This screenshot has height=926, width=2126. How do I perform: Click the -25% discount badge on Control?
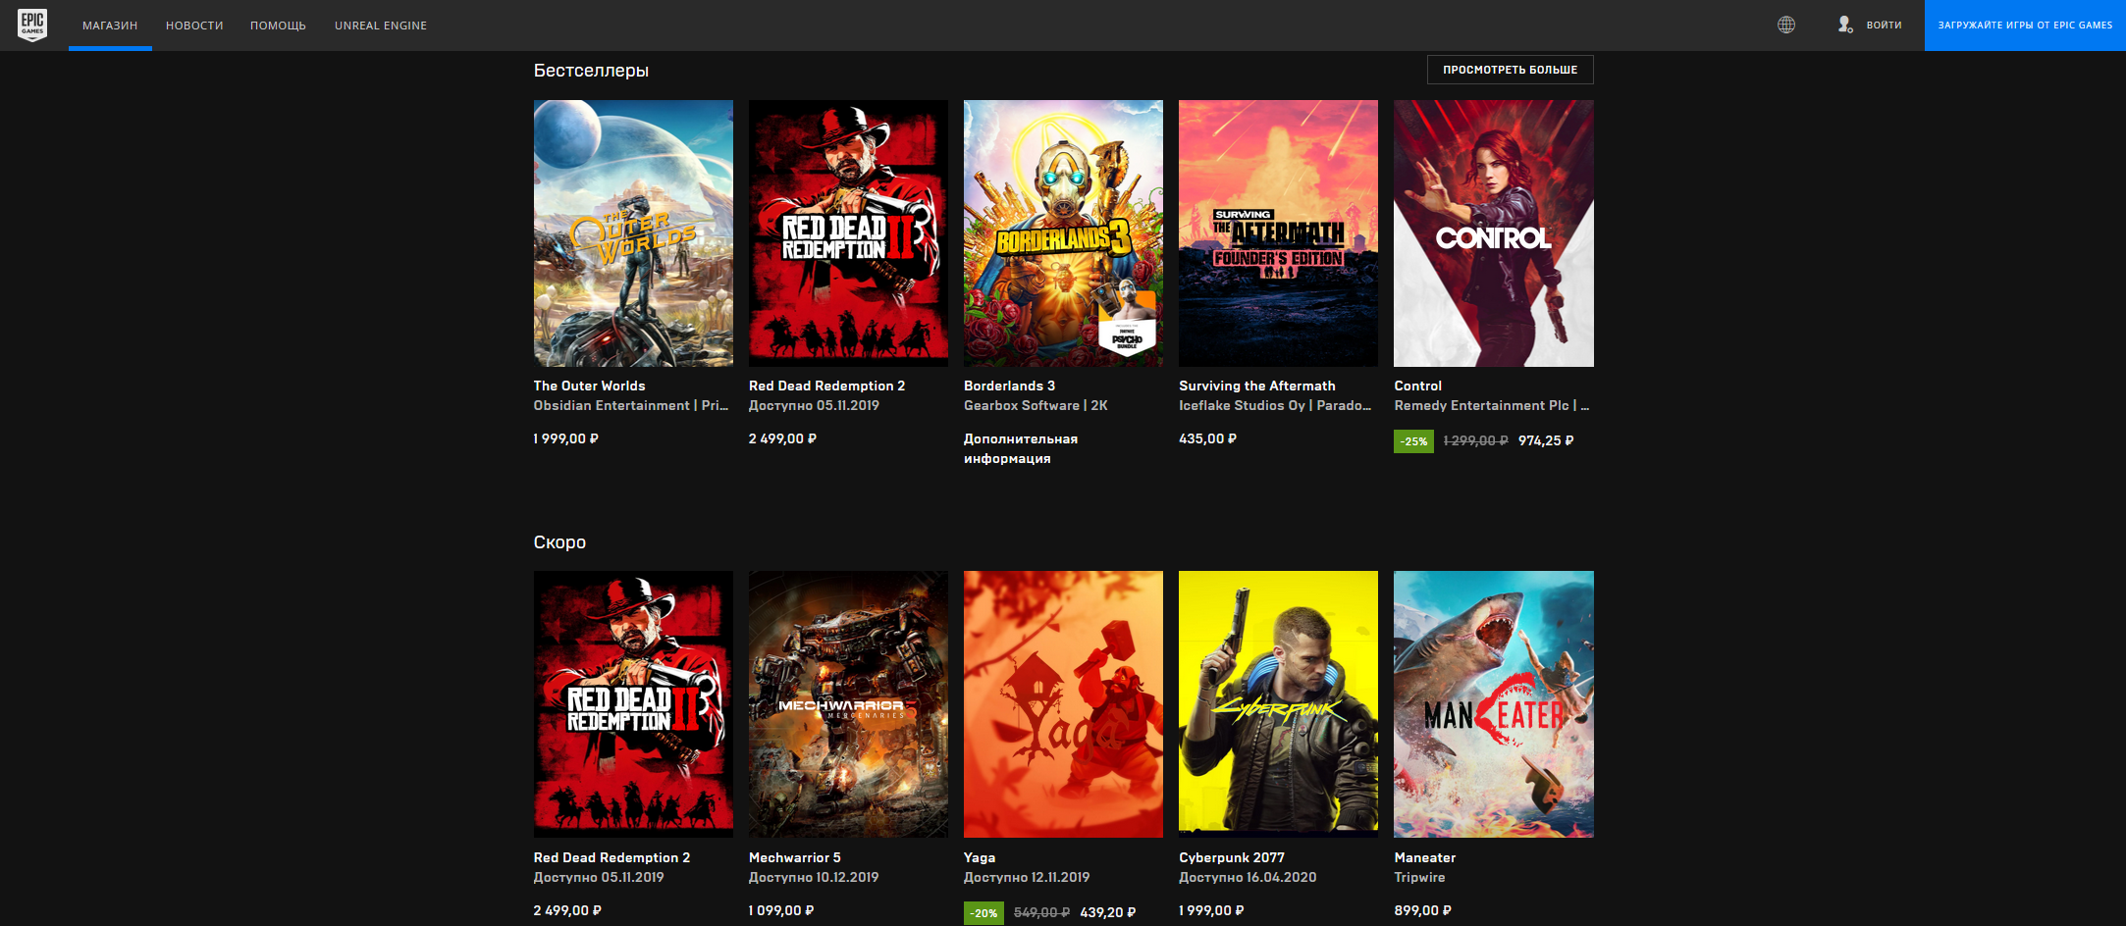(x=1413, y=441)
